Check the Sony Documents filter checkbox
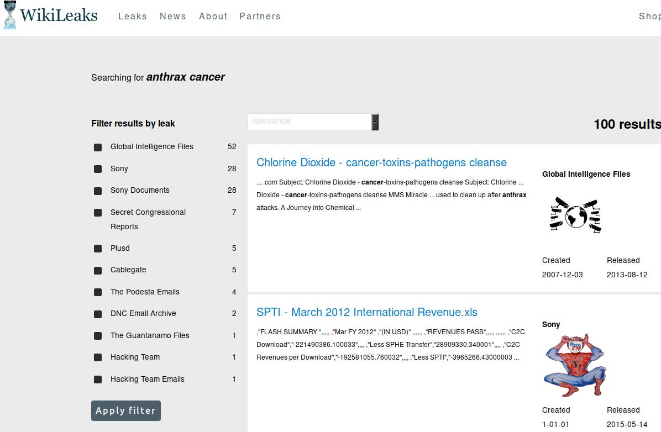Screen dimensions: 661x432 pyautogui.click(x=98, y=191)
